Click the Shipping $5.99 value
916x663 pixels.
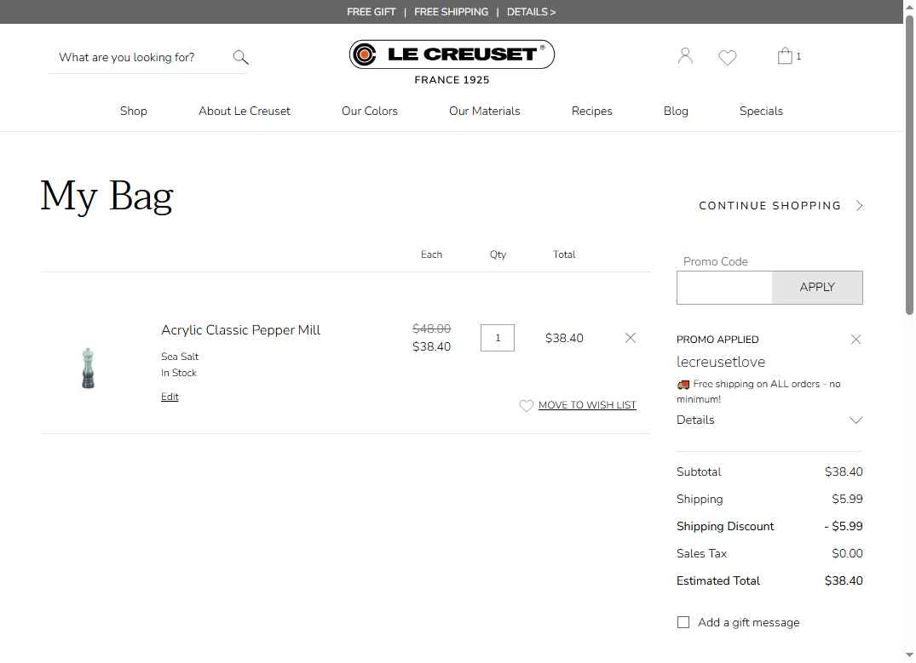[847, 499]
